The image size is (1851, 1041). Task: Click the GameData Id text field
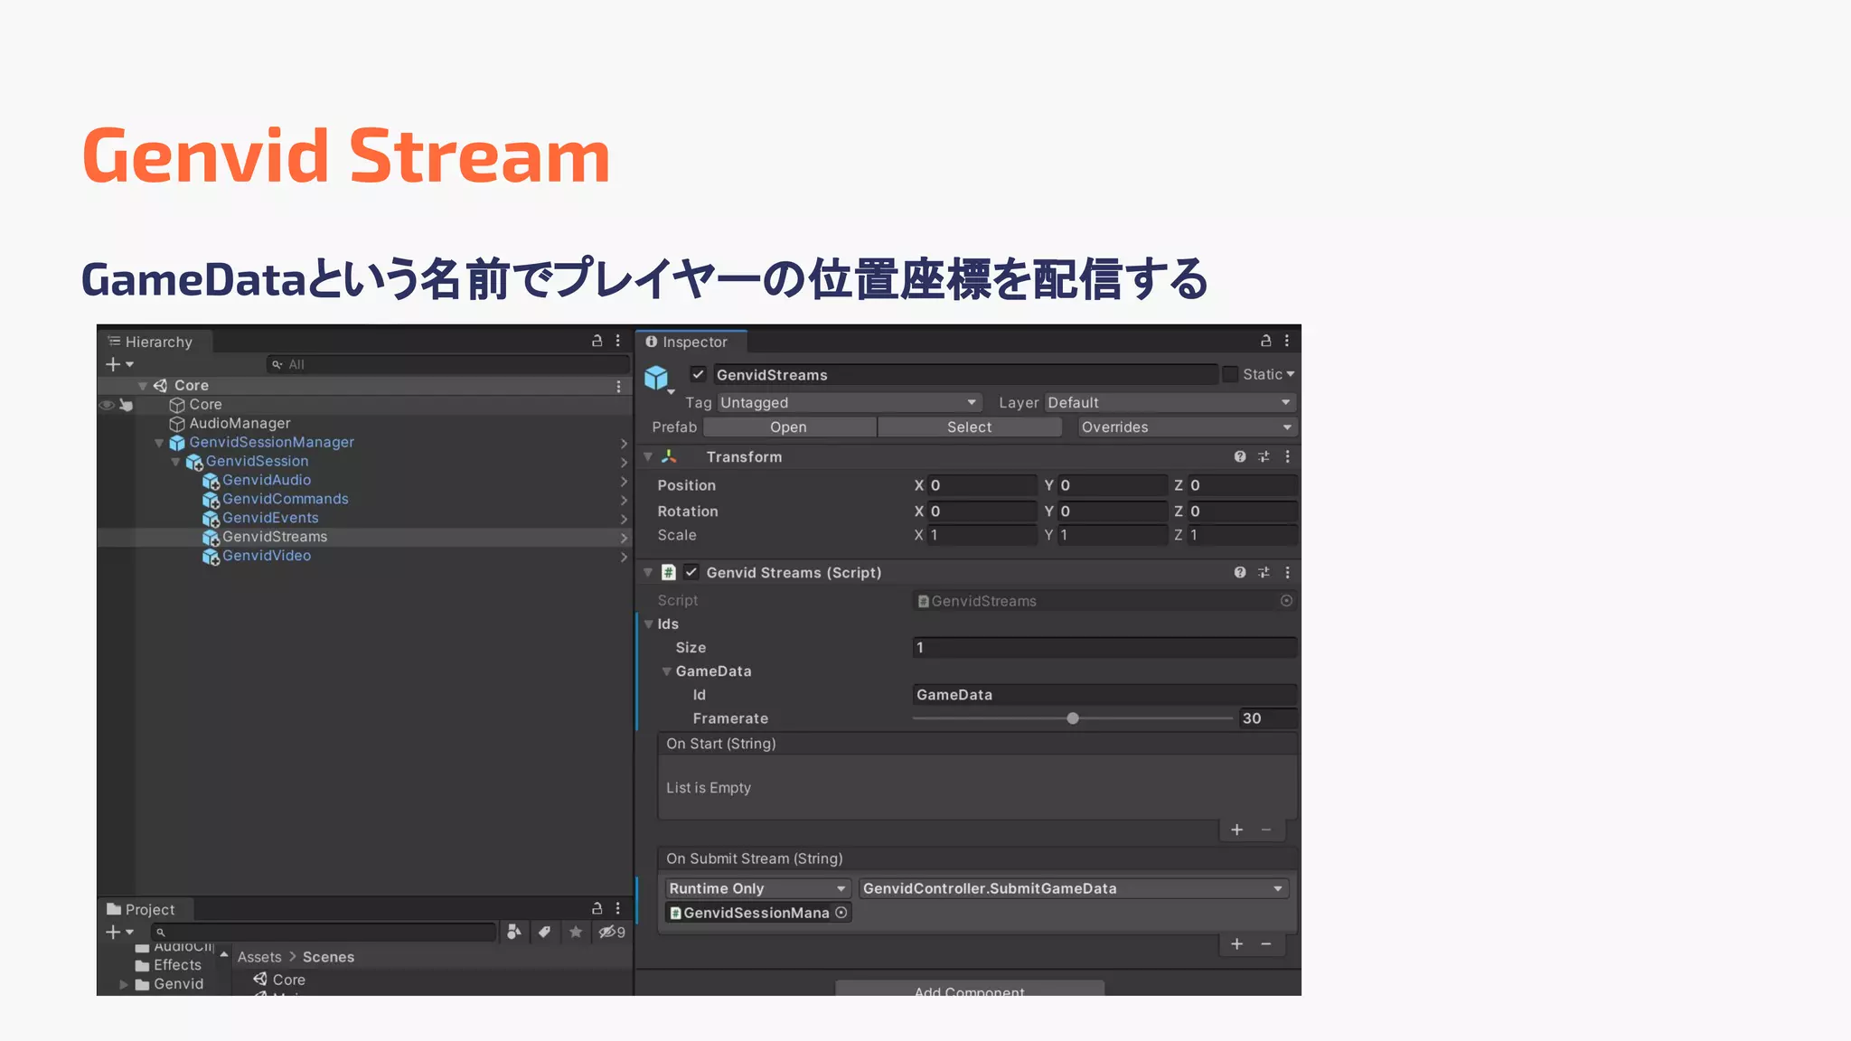click(x=1104, y=695)
